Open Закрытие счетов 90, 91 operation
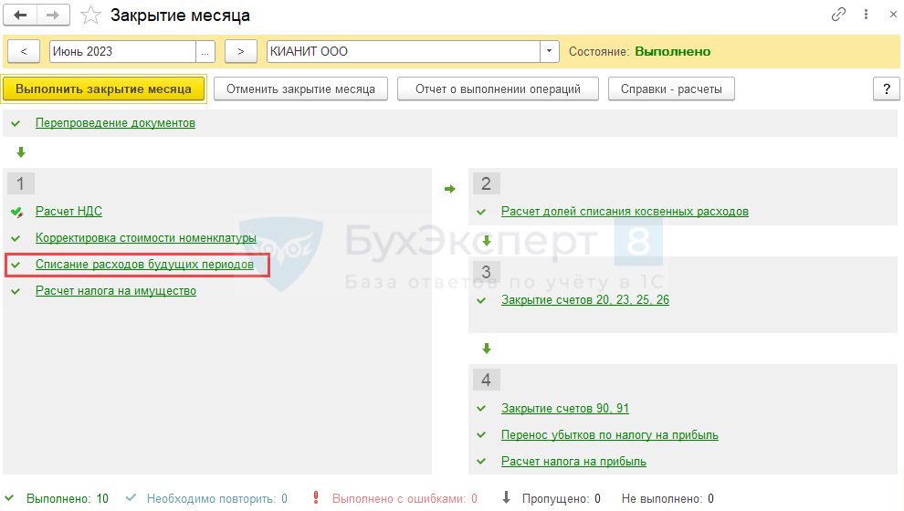 pos(564,409)
